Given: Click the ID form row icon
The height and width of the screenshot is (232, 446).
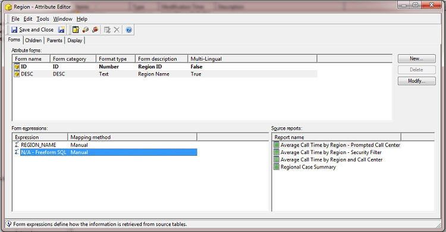Looking at the screenshot, I should click(x=17, y=67).
